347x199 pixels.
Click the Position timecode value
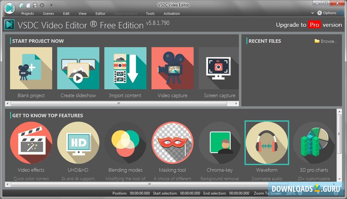click(x=140, y=193)
